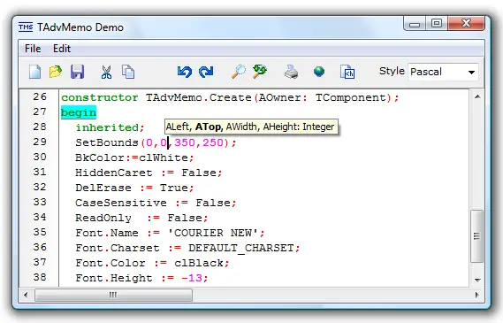Image resolution: width=503 pixels, height=323 pixels.
Task: Create a new blank file
Action: pos(34,72)
